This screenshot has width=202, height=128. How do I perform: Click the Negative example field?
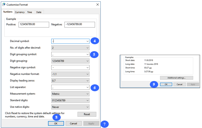(x=79, y=25)
